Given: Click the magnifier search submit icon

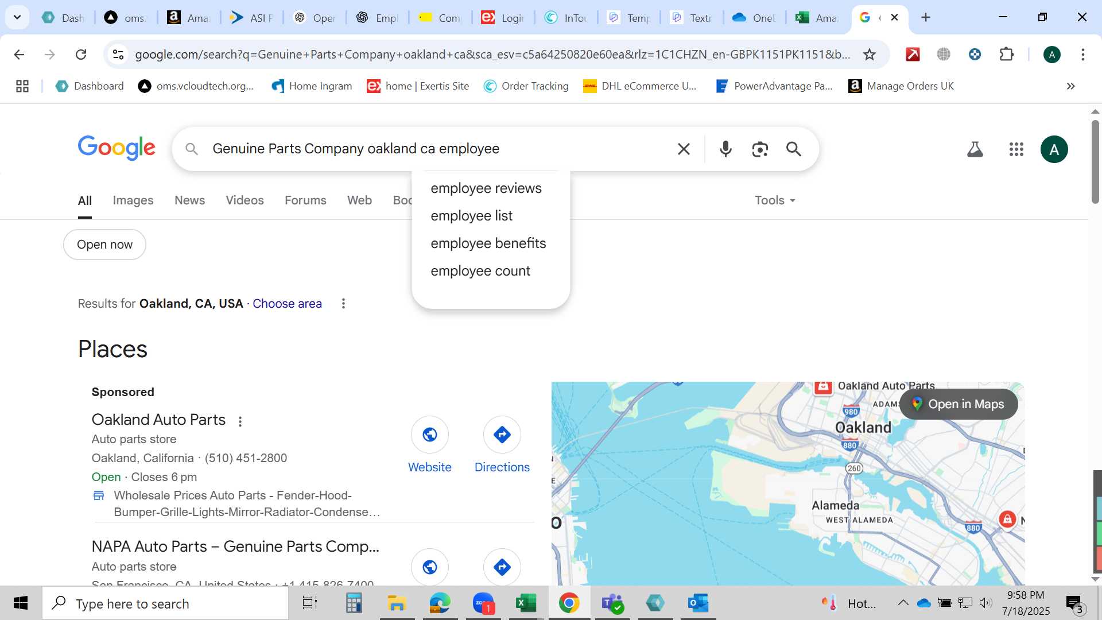Looking at the screenshot, I should pyautogui.click(x=794, y=149).
